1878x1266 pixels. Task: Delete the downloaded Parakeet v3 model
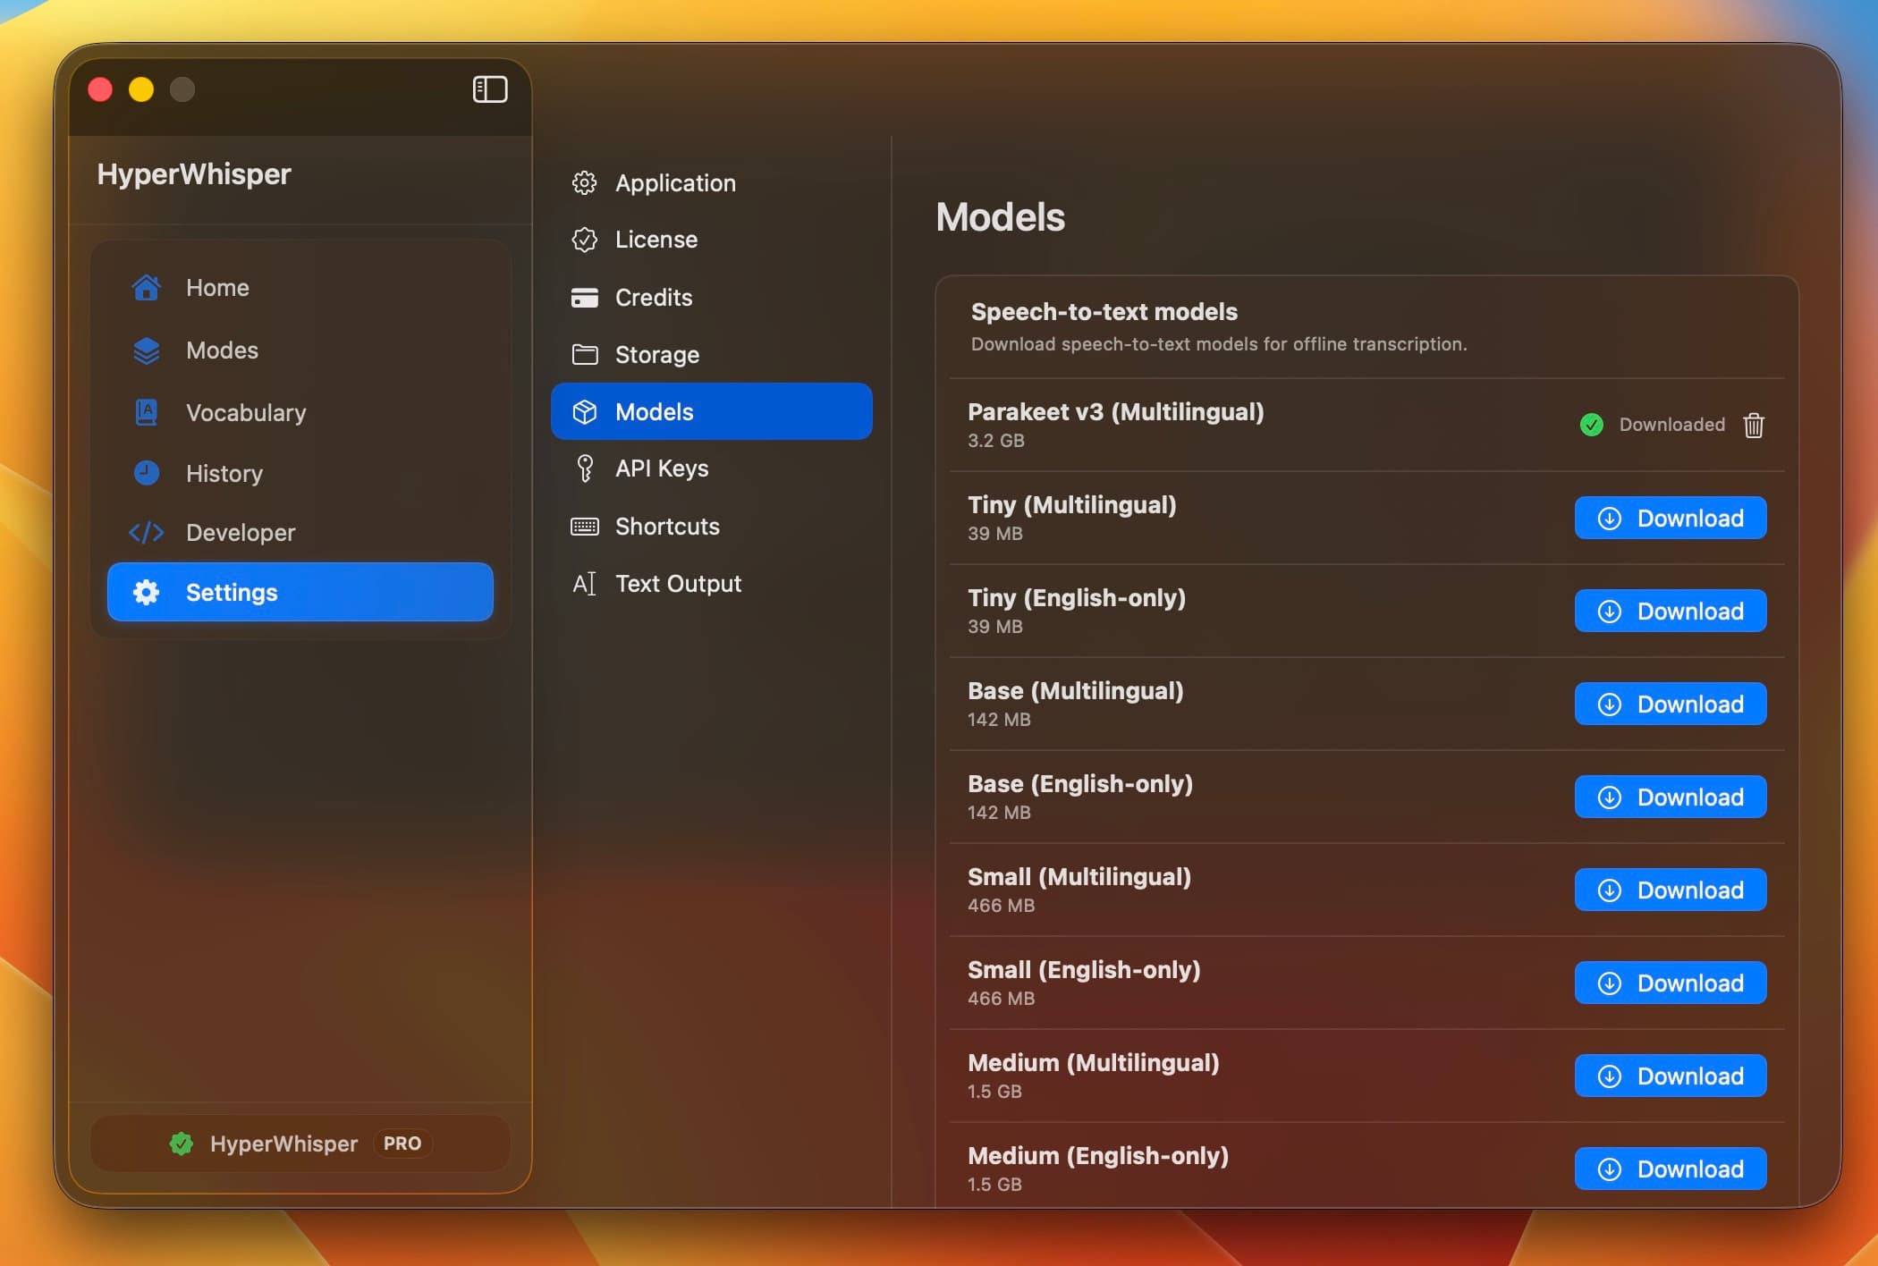point(1753,425)
